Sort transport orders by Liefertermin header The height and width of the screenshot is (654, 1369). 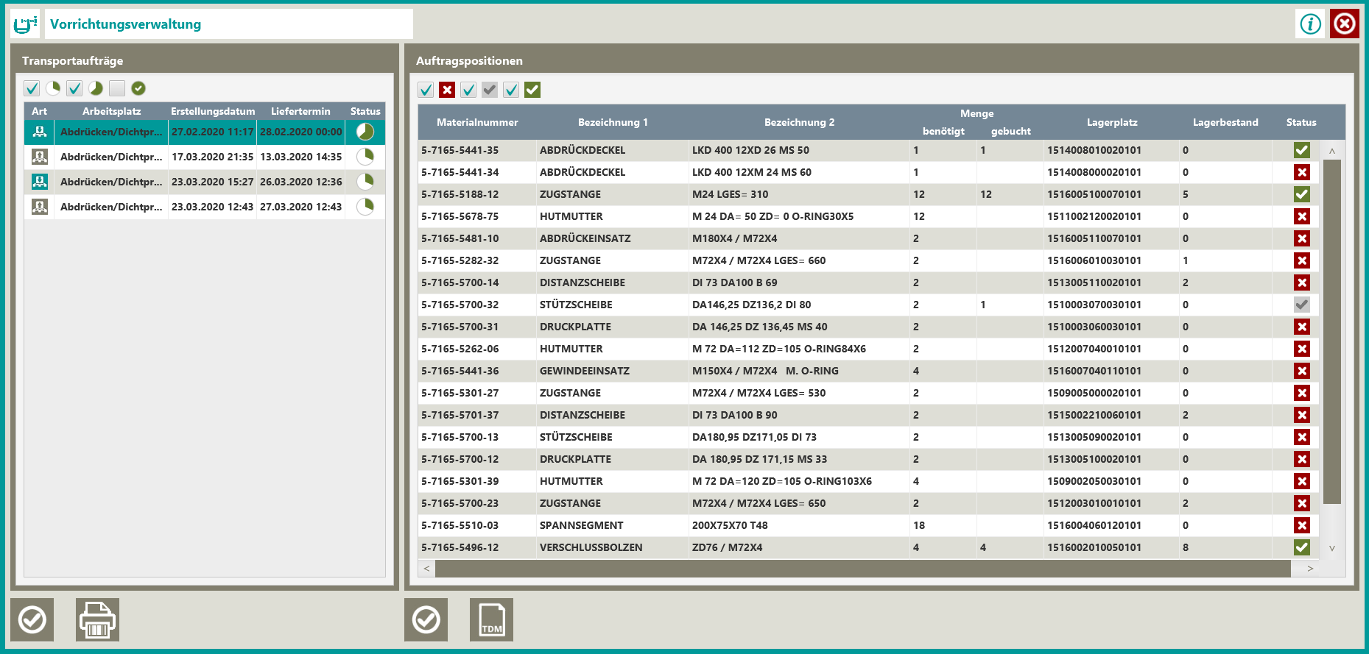pyautogui.click(x=300, y=111)
